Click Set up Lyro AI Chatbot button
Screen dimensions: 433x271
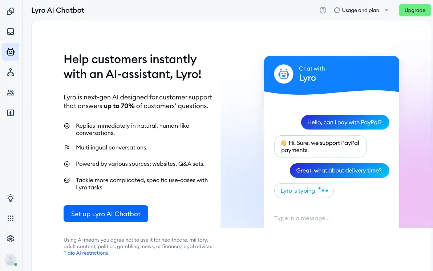[x=106, y=214]
